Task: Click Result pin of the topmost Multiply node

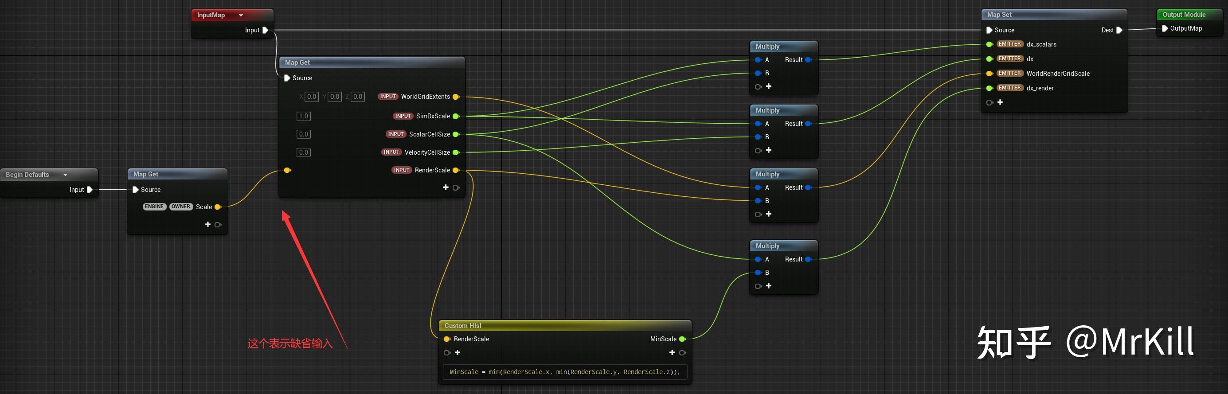Action: click(x=809, y=60)
